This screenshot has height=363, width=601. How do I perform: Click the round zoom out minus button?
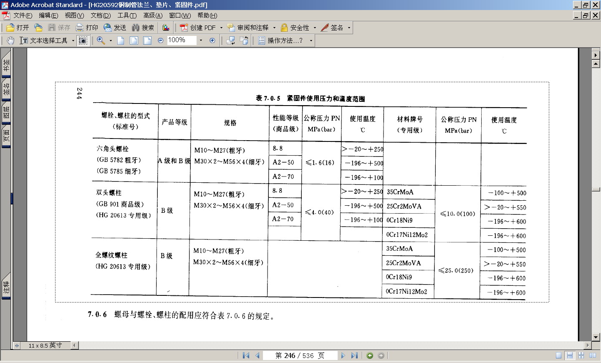tap(161, 40)
